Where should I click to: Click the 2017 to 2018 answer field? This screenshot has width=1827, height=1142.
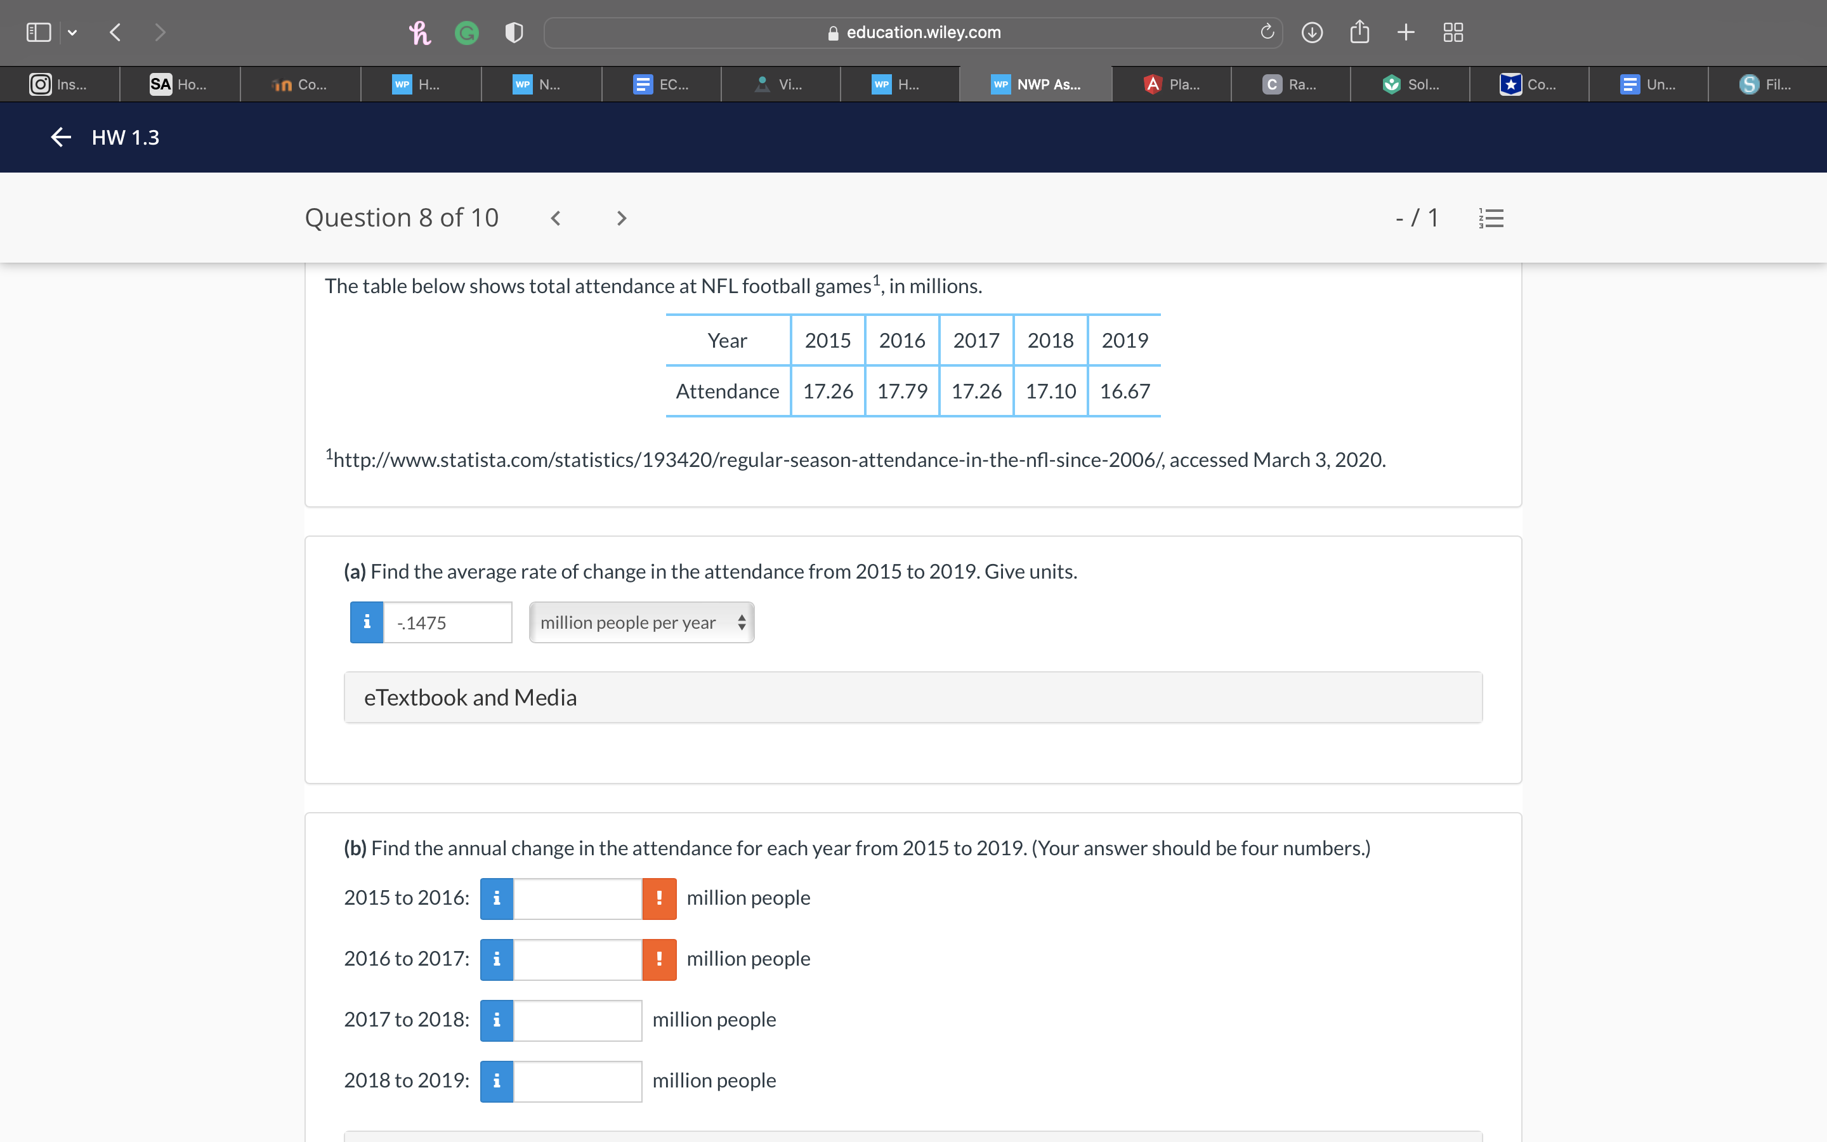pos(577,1020)
